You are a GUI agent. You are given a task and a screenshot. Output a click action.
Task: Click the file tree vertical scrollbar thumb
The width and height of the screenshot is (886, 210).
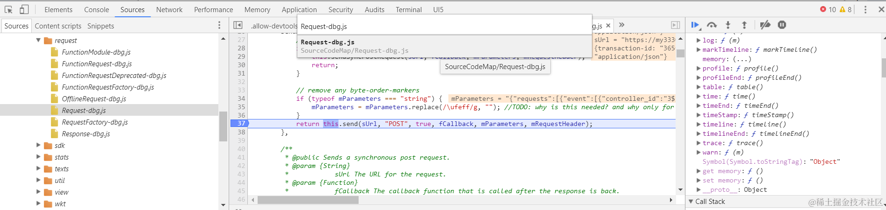coord(223,126)
